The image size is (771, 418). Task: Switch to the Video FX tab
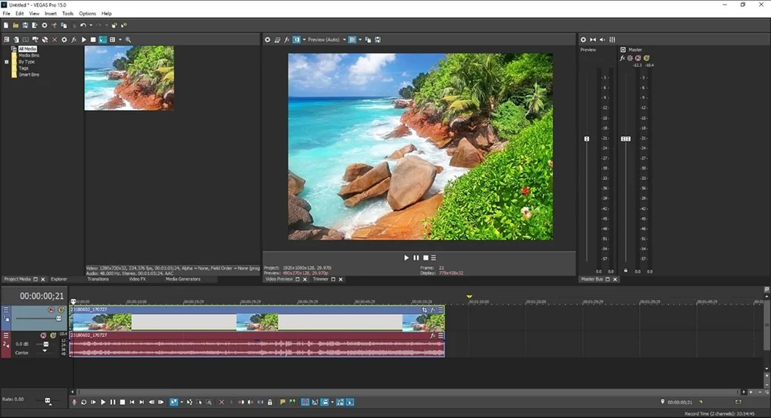[137, 279]
